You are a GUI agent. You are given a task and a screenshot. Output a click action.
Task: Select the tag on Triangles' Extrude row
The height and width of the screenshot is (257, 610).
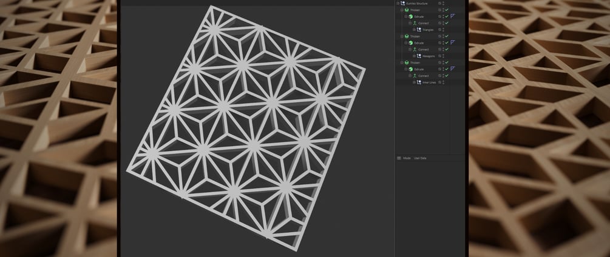pos(452,16)
